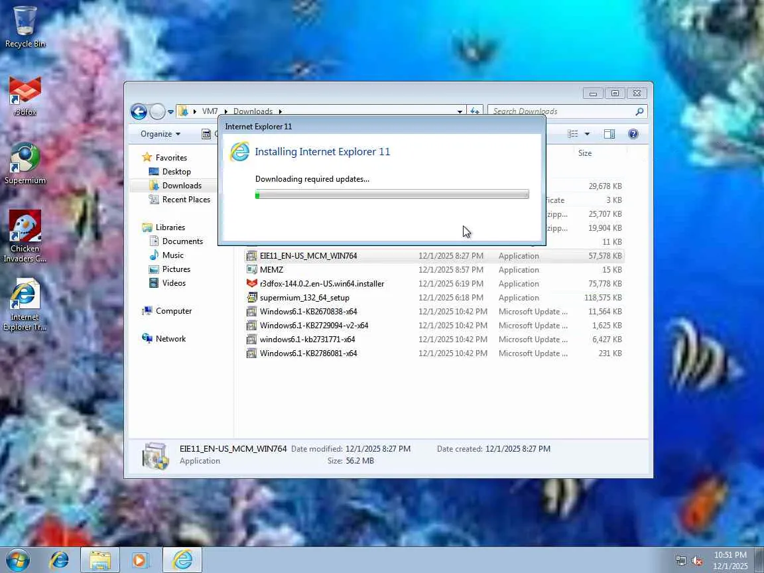Open Recent Places in navigation pane
764x573 pixels.
[186, 199]
